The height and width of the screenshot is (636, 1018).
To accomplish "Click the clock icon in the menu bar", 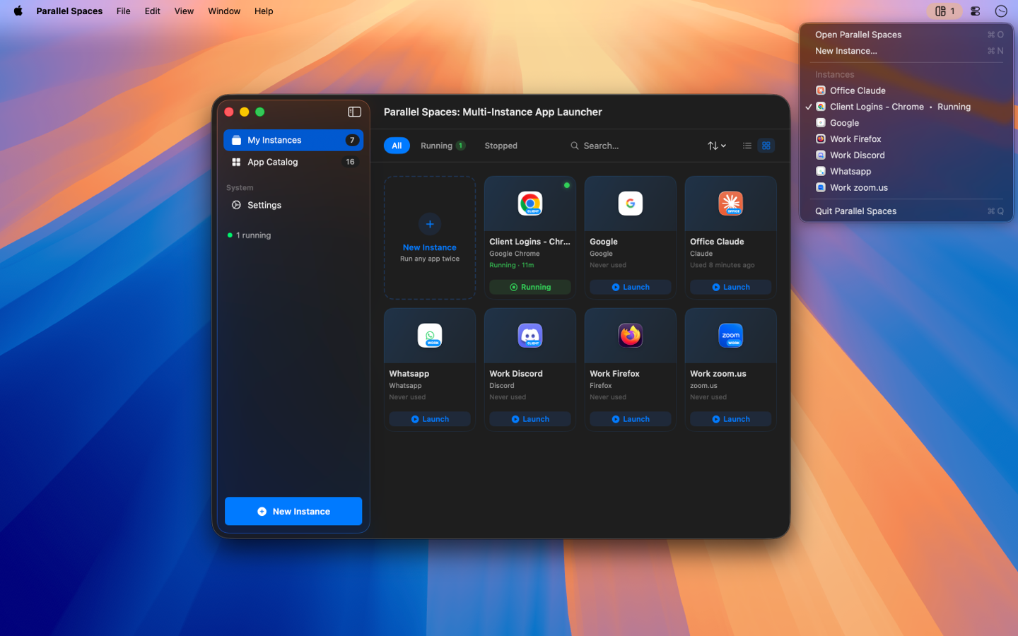I will click(x=1000, y=11).
